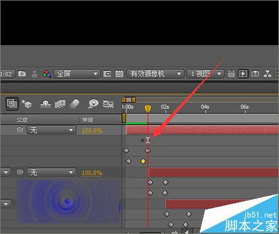Open the 1 视图 view layout dropdown

pos(205,74)
